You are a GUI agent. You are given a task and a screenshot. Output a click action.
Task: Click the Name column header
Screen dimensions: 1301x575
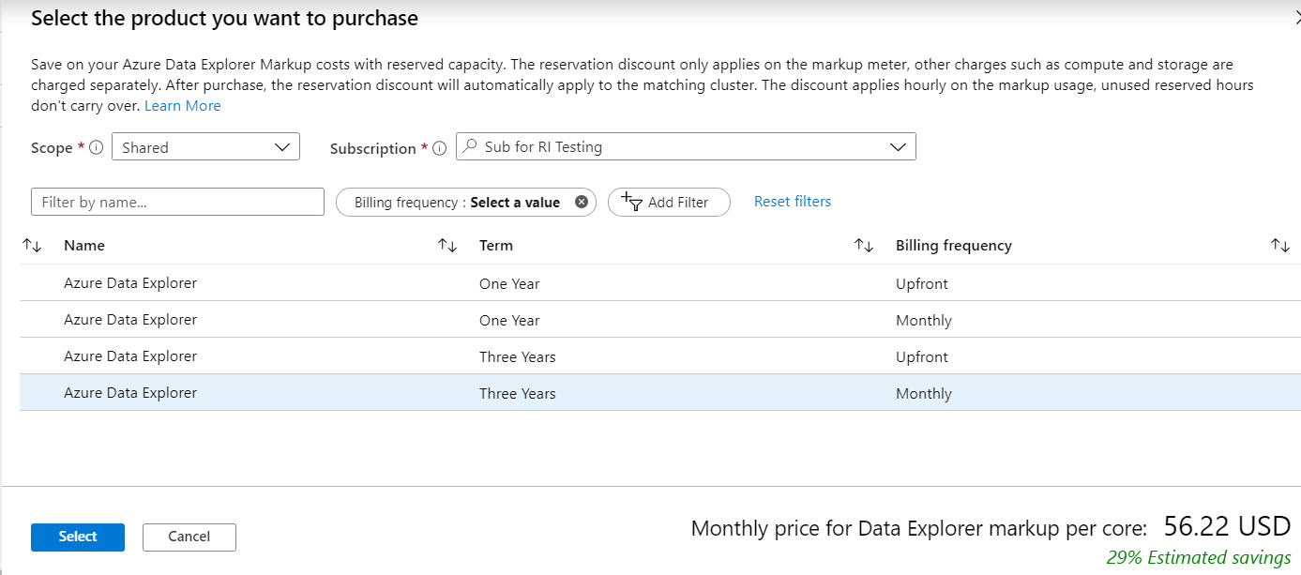pos(84,246)
